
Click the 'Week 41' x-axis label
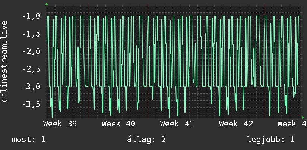[177, 124]
